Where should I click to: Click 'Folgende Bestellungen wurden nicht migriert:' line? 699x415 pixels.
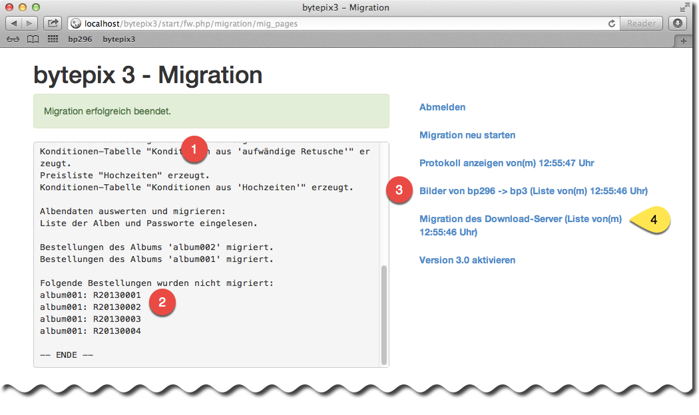point(156,283)
